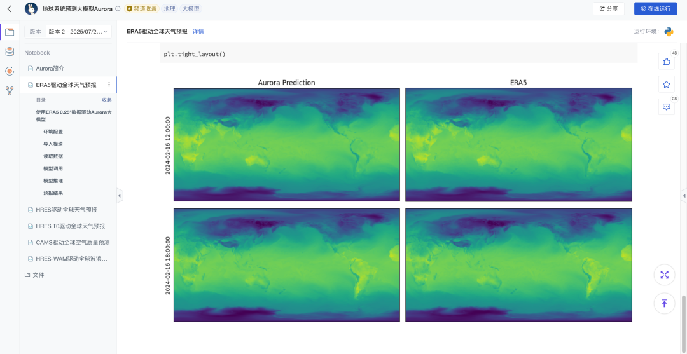Viewport: 687px width, 354px height.
Task: Click the 大模型 tag
Action: coord(191,9)
